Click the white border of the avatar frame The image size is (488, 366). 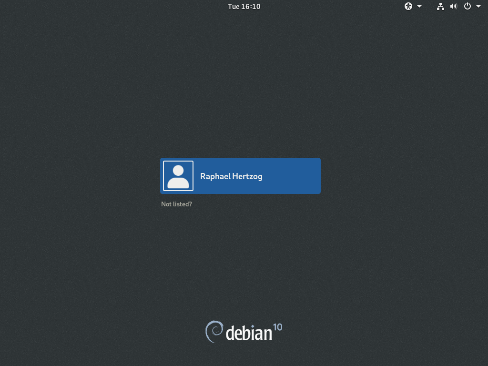[163, 176]
